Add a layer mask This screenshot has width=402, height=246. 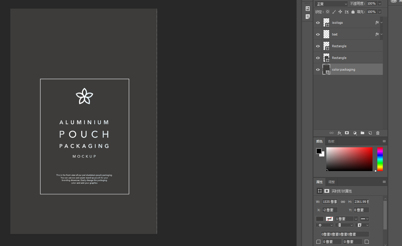347,133
